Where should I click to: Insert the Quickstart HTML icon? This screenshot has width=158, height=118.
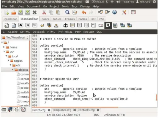[7, 25]
